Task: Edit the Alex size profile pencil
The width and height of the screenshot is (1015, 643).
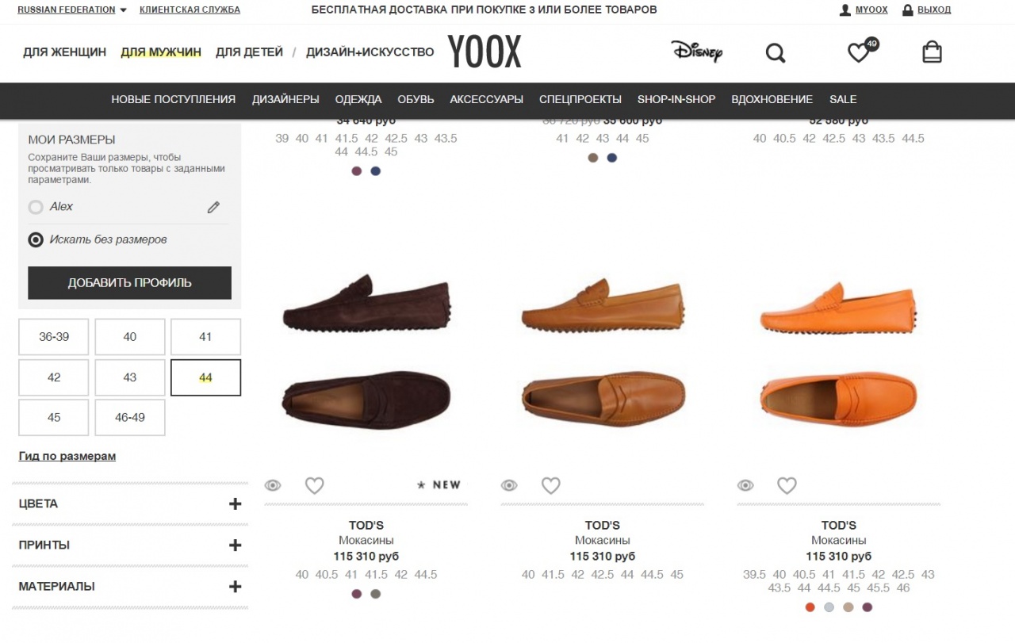Action: (x=213, y=207)
